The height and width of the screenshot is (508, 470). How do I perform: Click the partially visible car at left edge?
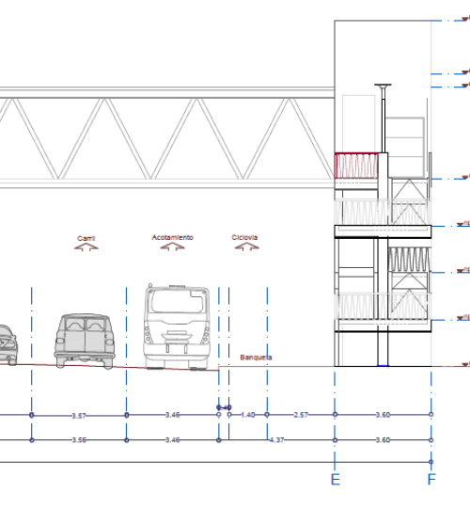click(8, 344)
